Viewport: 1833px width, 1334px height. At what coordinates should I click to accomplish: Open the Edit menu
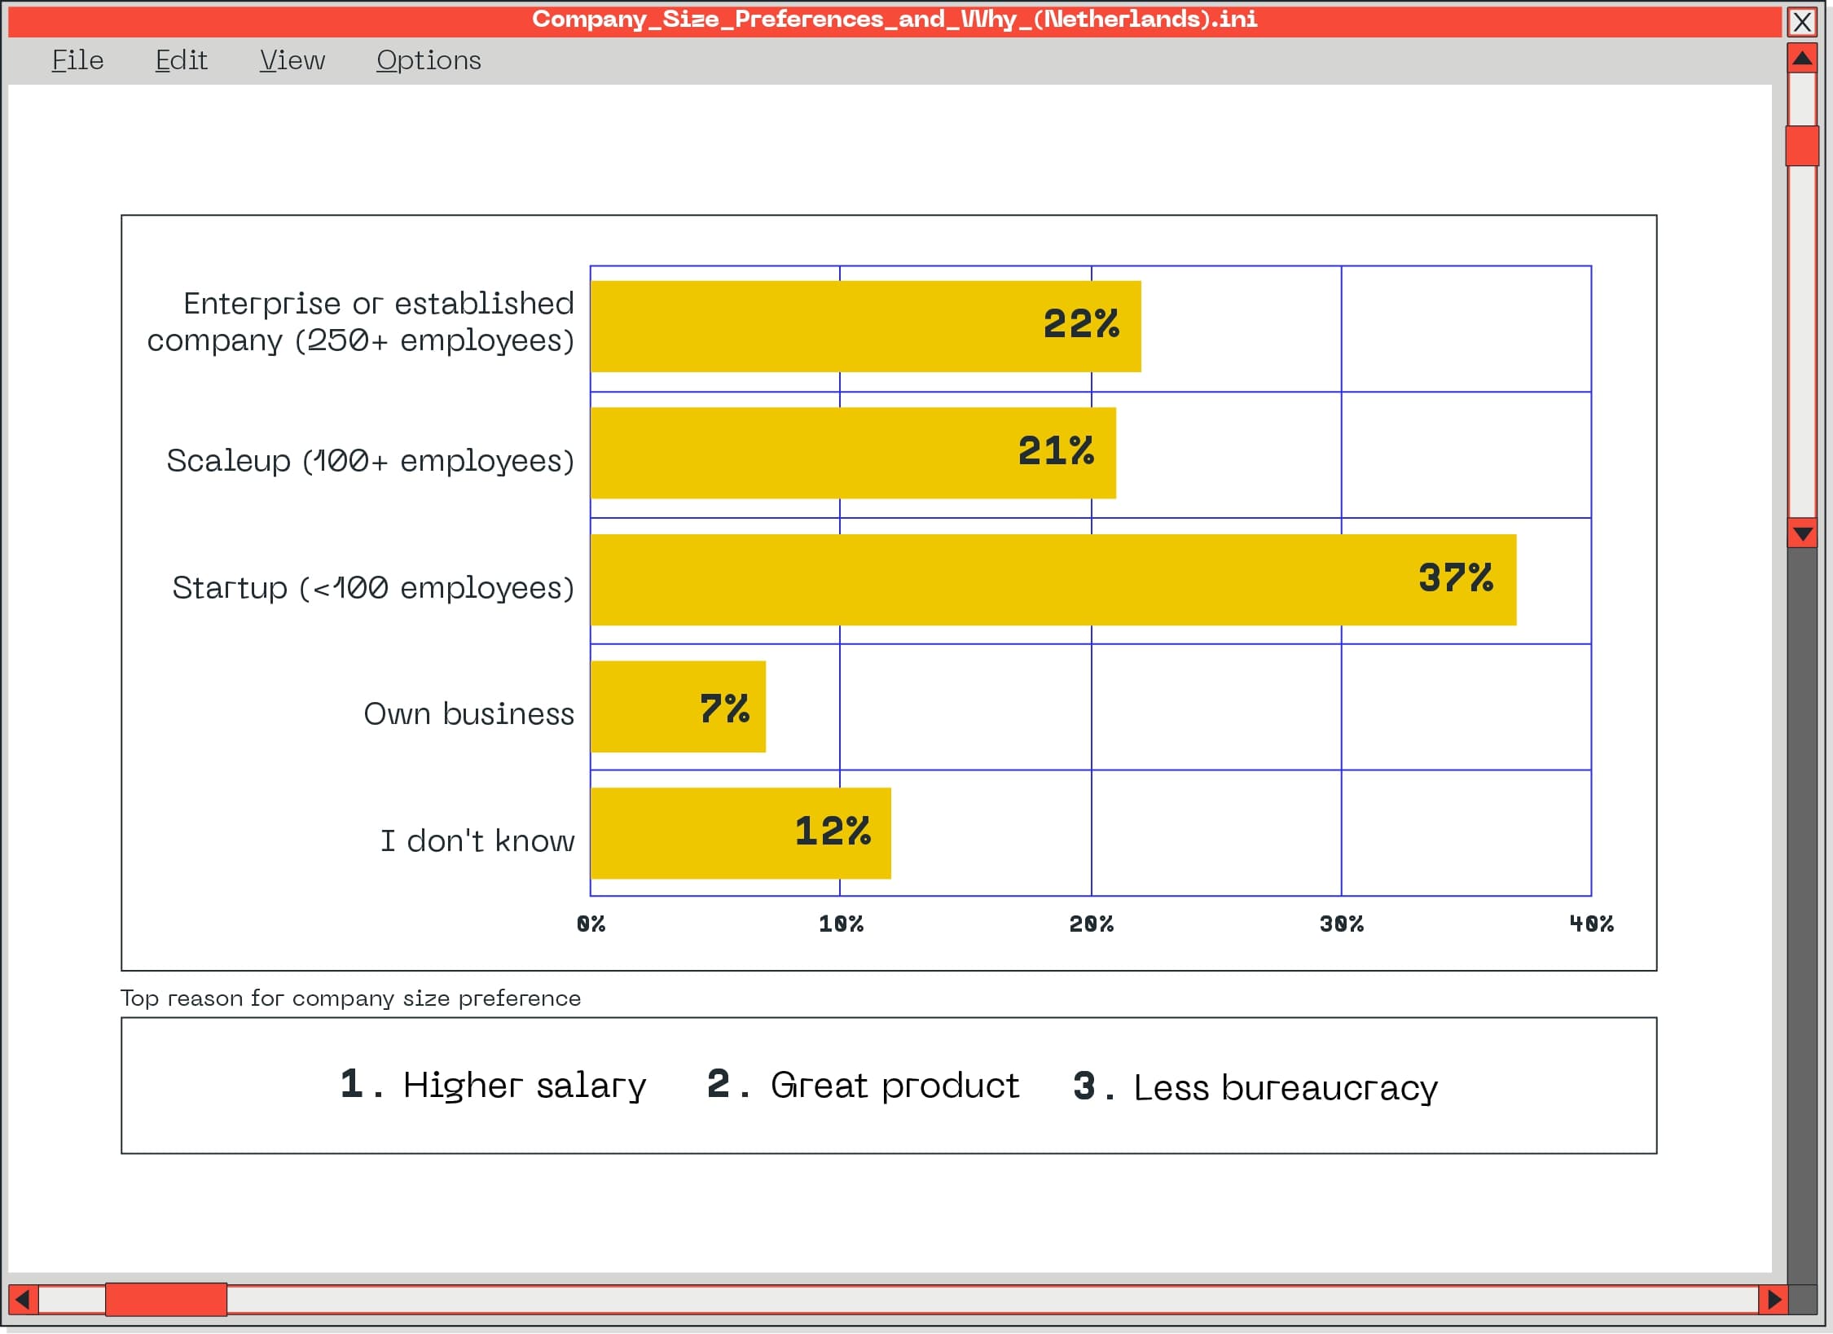[181, 60]
